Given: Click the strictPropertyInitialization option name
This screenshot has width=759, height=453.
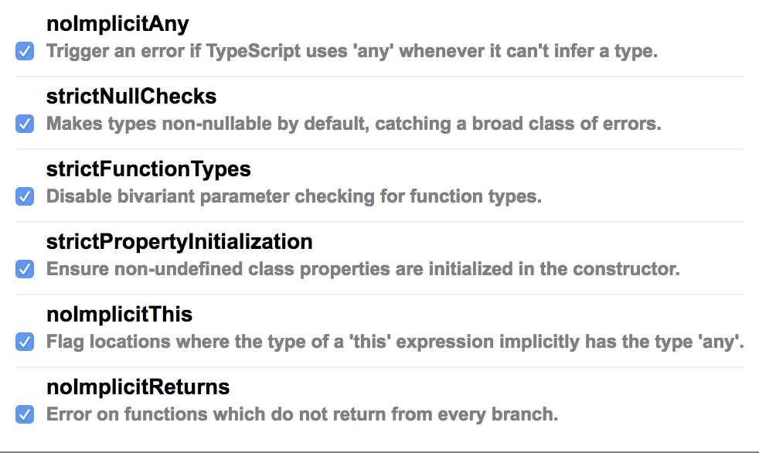Looking at the screenshot, I should click(x=179, y=242).
